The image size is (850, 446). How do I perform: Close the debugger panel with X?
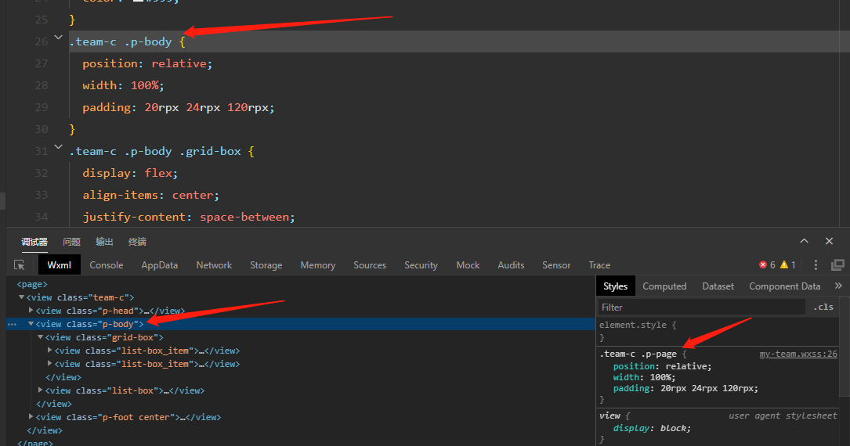829,241
